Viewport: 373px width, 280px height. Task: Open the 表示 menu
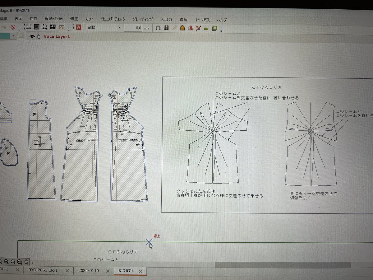(18, 19)
